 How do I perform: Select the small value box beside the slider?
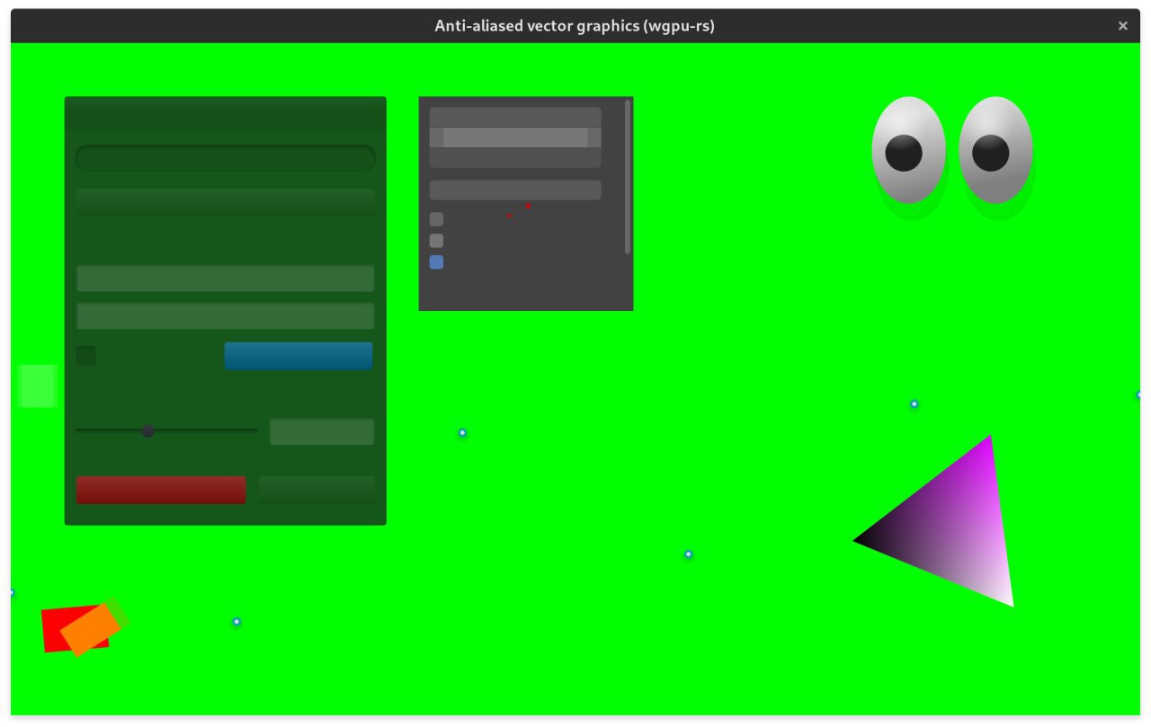[x=322, y=431]
